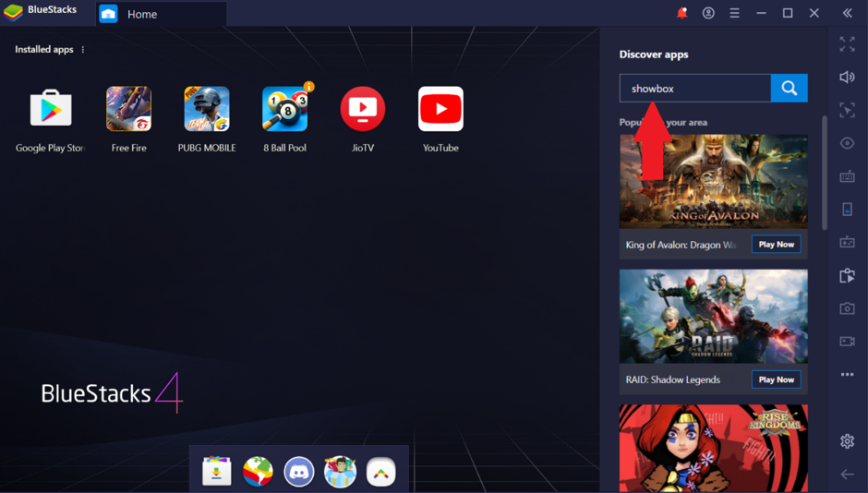Open JioTV app
Image resolution: width=868 pixels, height=493 pixels.
click(363, 110)
